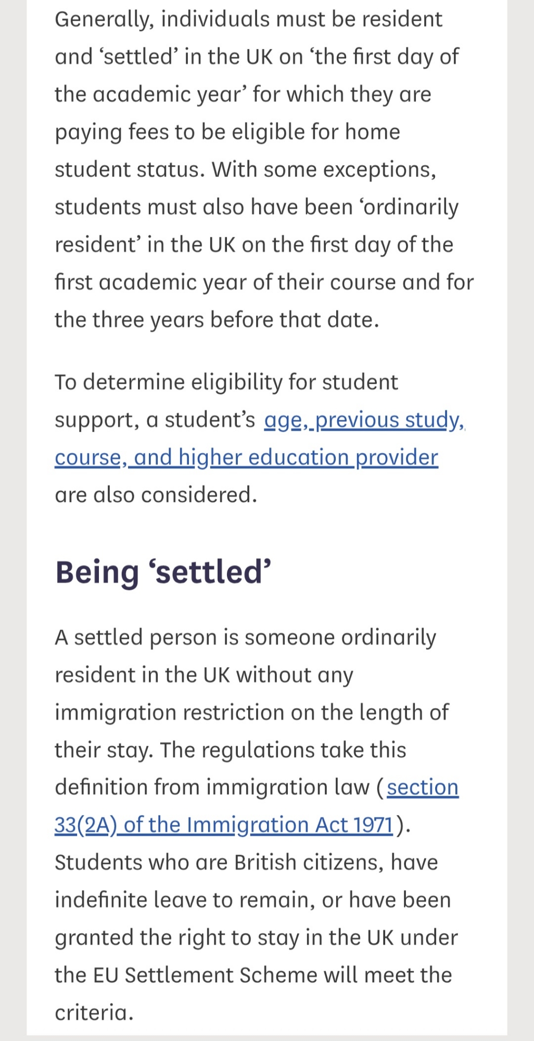Click the 'To determine eligibility for student' text
This screenshot has height=1041, width=534.
(226, 382)
